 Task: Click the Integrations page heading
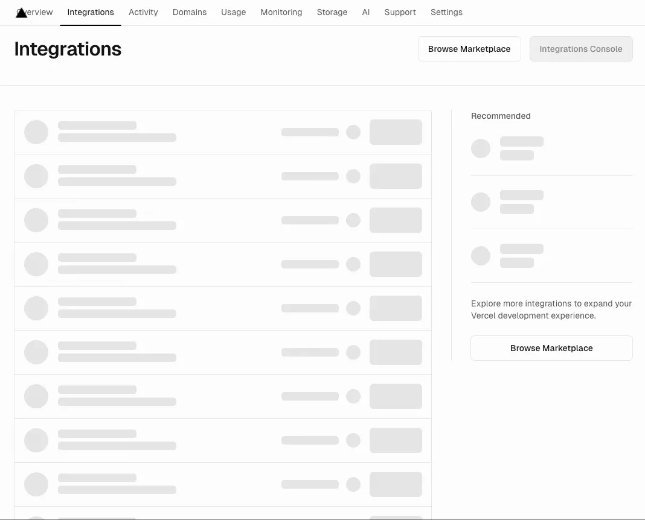(x=68, y=49)
